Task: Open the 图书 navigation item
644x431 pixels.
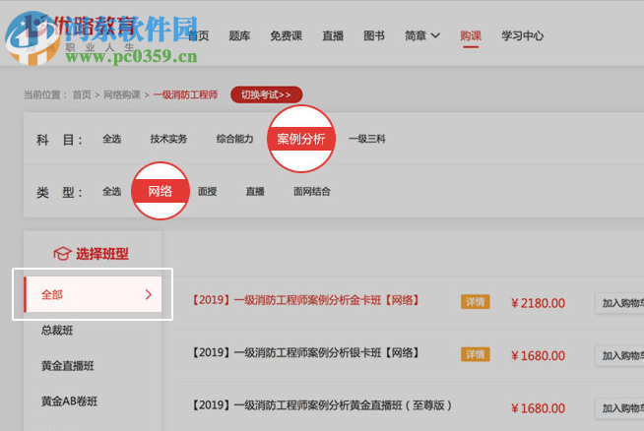Action: click(x=374, y=36)
